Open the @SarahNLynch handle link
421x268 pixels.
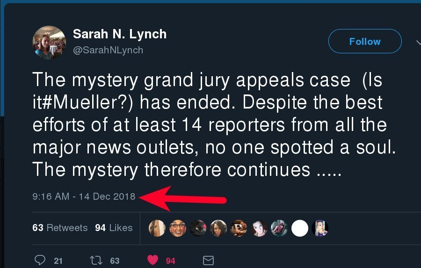coord(108,50)
